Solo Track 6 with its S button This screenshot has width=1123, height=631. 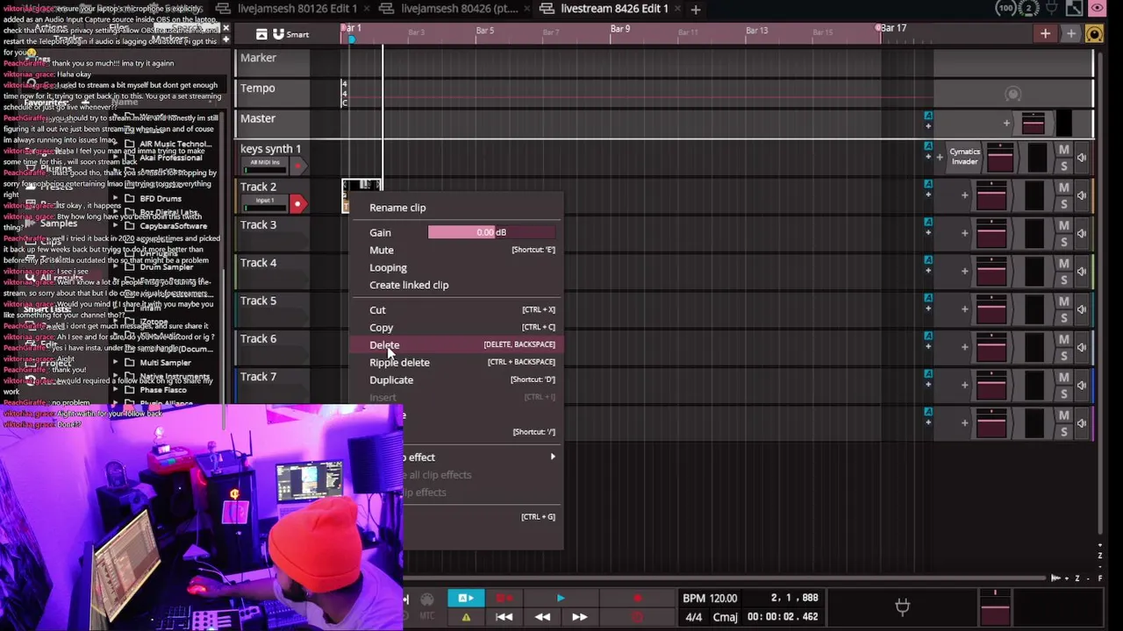[x=1064, y=356]
